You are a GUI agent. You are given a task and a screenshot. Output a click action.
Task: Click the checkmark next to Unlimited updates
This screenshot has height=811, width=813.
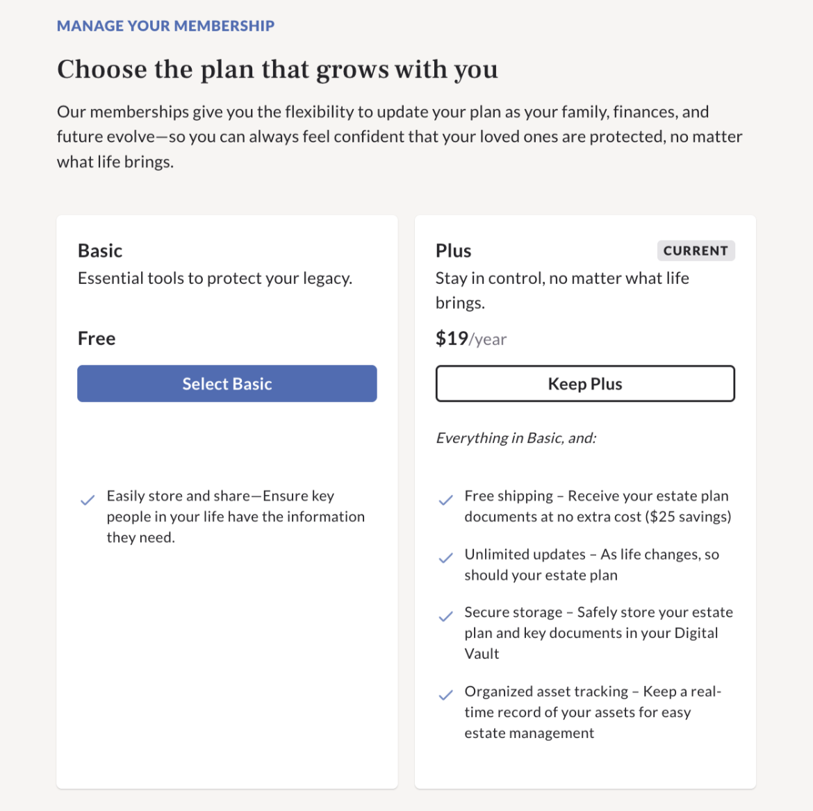click(445, 558)
